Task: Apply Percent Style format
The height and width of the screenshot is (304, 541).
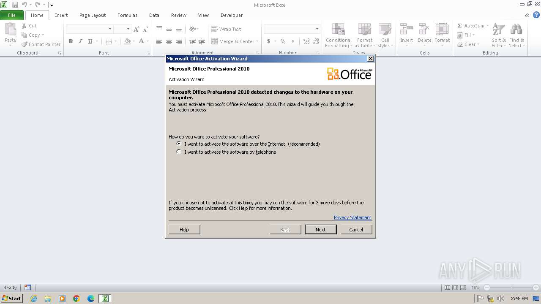Action: click(x=283, y=41)
